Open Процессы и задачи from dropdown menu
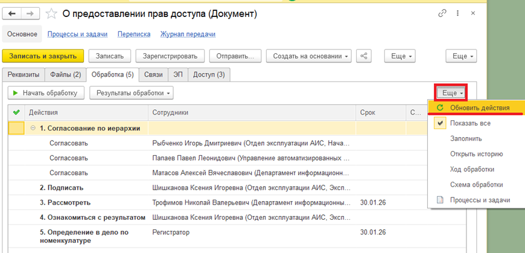The width and height of the screenshot is (525, 253). pyautogui.click(x=480, y=200)
